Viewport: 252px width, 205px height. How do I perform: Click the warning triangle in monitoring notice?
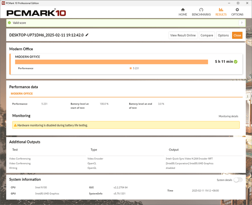click(x=15, y=125)
